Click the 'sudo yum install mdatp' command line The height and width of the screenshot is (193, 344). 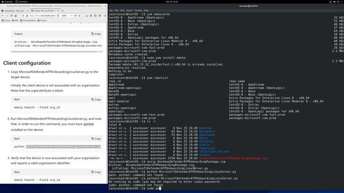147,58
